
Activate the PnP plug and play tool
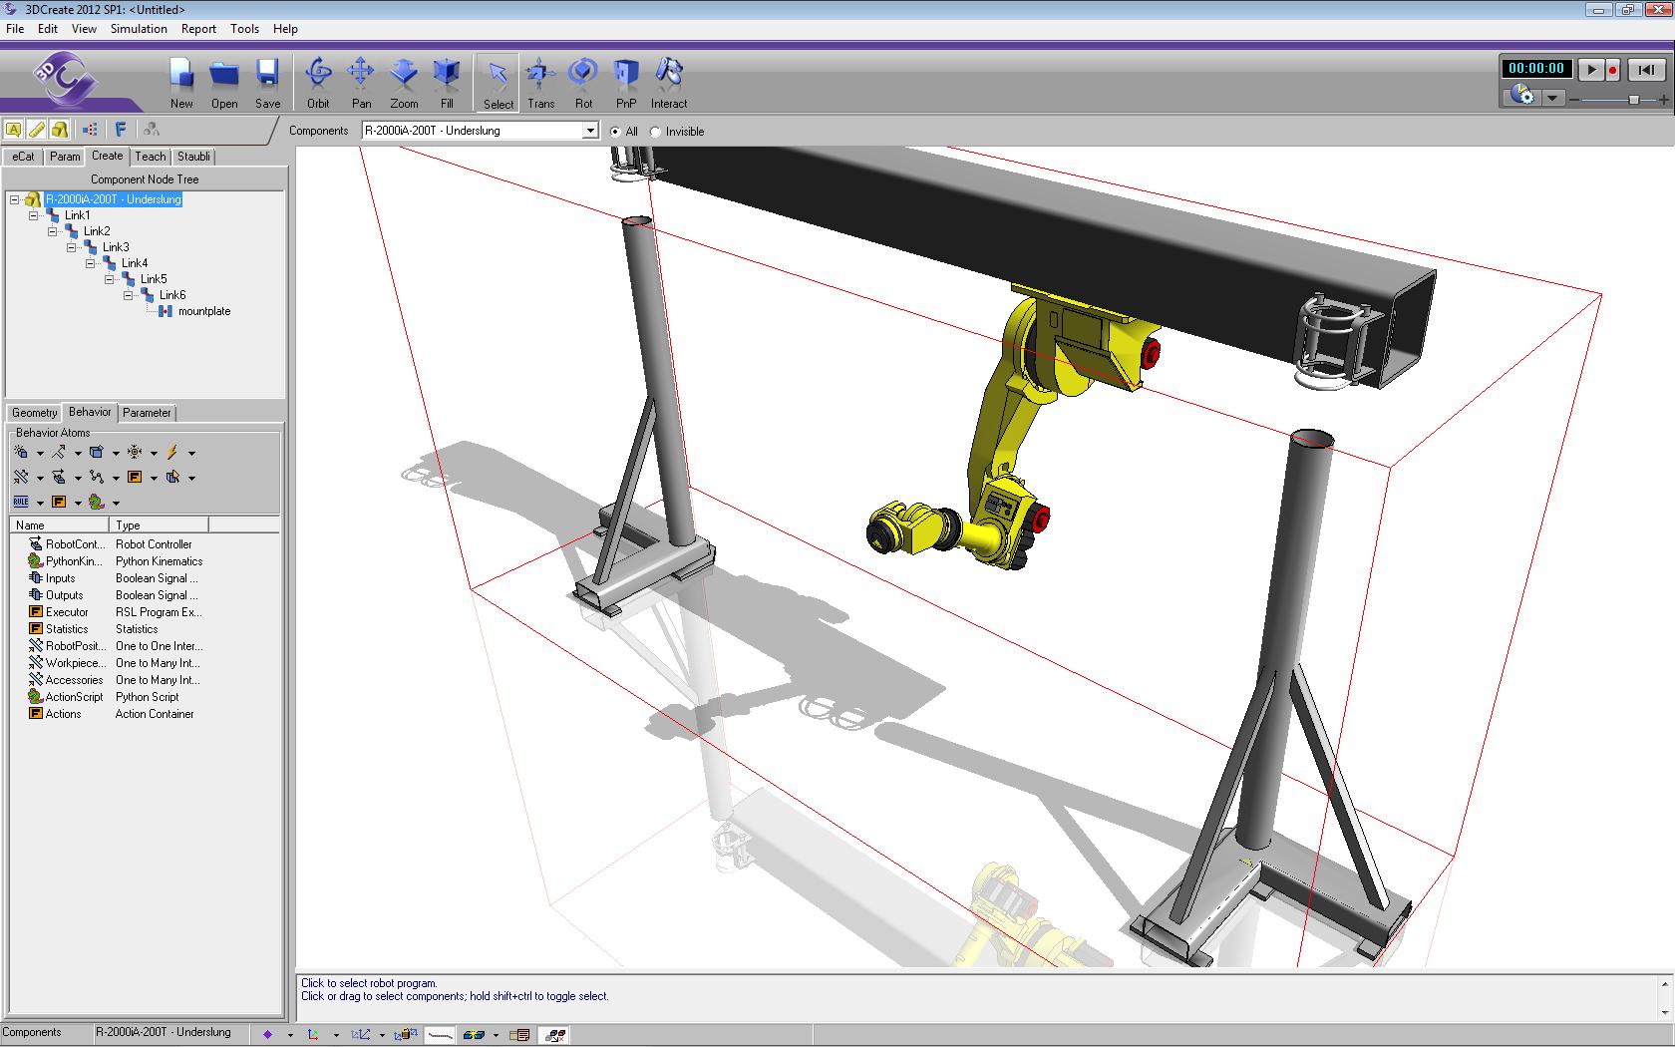click(x=626, y=81)
